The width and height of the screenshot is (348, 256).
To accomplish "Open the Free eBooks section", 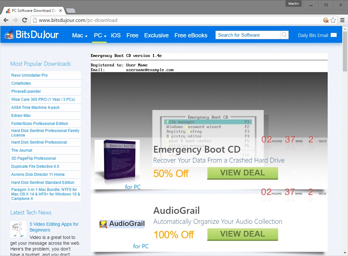I will click(x=191, y=35).
